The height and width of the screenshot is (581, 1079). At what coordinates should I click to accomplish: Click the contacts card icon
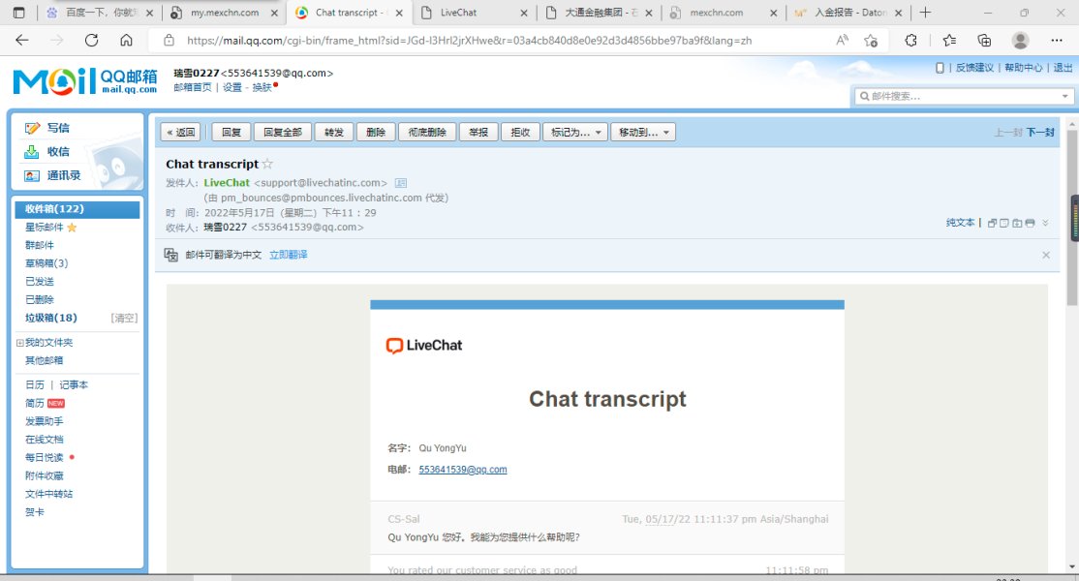(32, 175)
